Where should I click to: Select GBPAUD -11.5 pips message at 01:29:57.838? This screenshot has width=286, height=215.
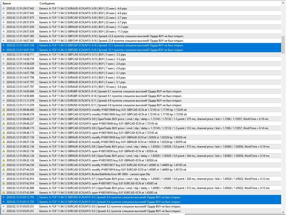[x=84, y=32]
